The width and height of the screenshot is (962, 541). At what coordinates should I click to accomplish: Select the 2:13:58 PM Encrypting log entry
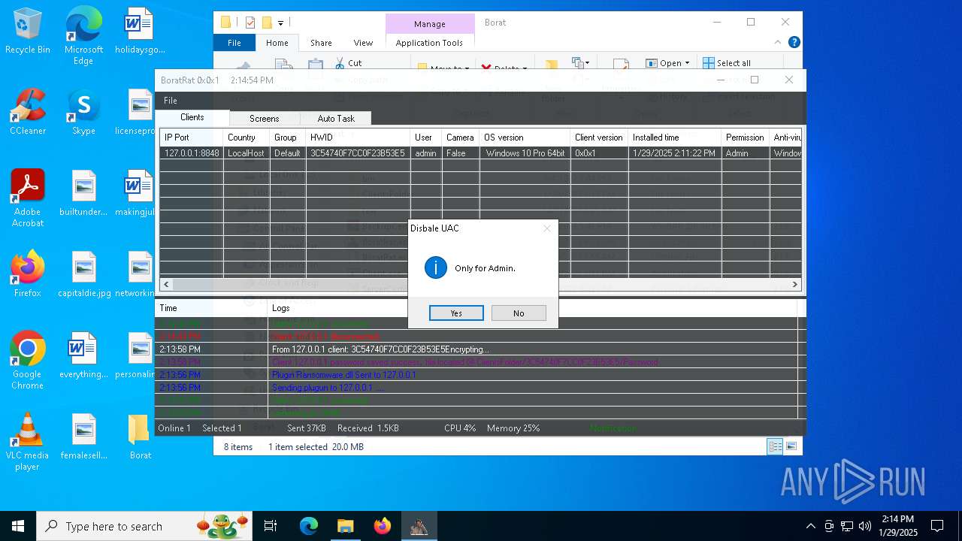pos(476,349)
